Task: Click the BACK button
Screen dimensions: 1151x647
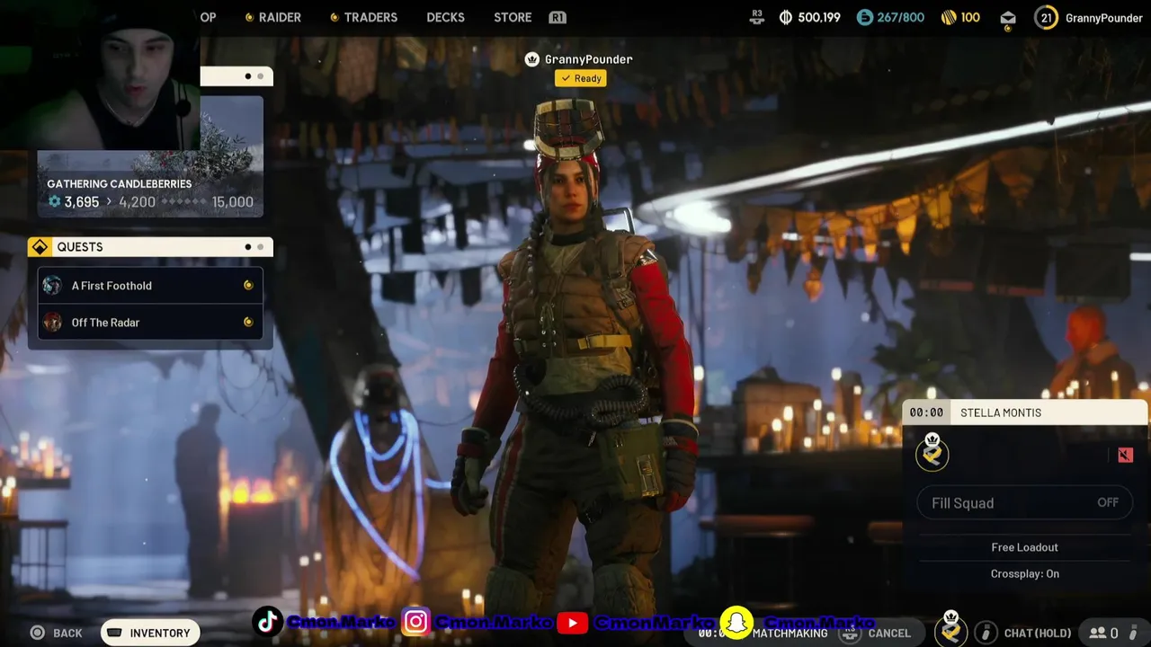Action: (x=67, y=634)
